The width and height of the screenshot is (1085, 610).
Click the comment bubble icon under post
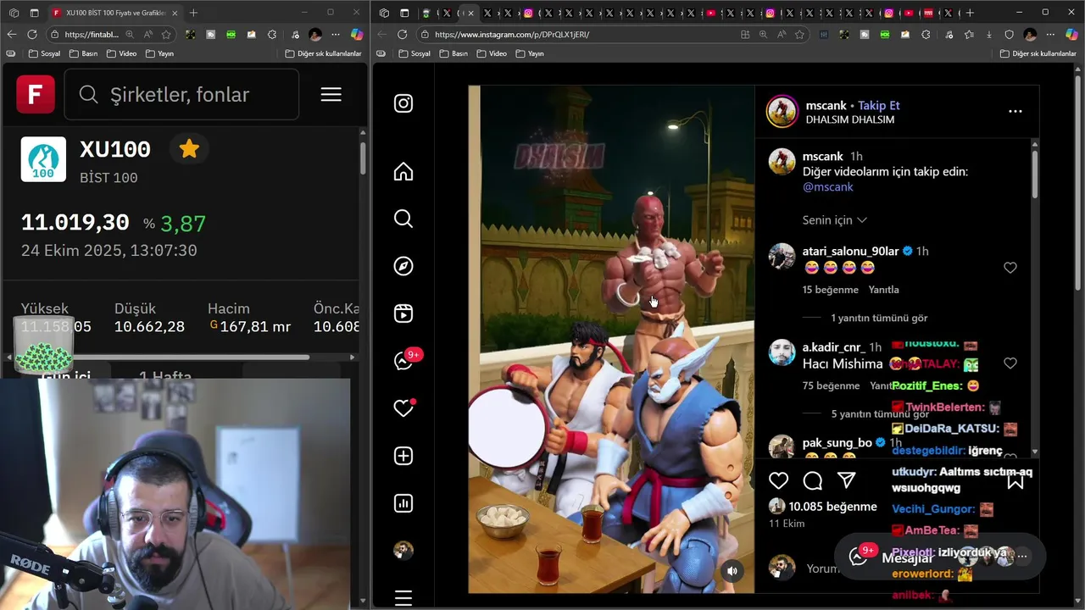(x=812, y=481)
